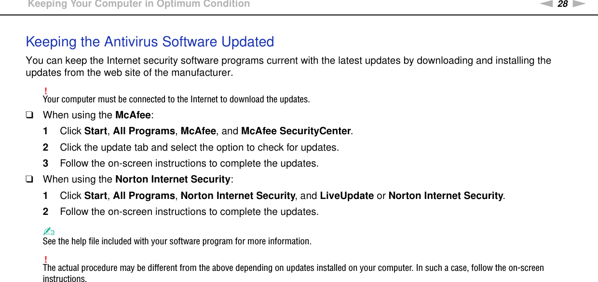This screenshot has width=598, height=282.
Task: Click the square bullet beside "When using the McAfee"
Action: tap(29, 115)
